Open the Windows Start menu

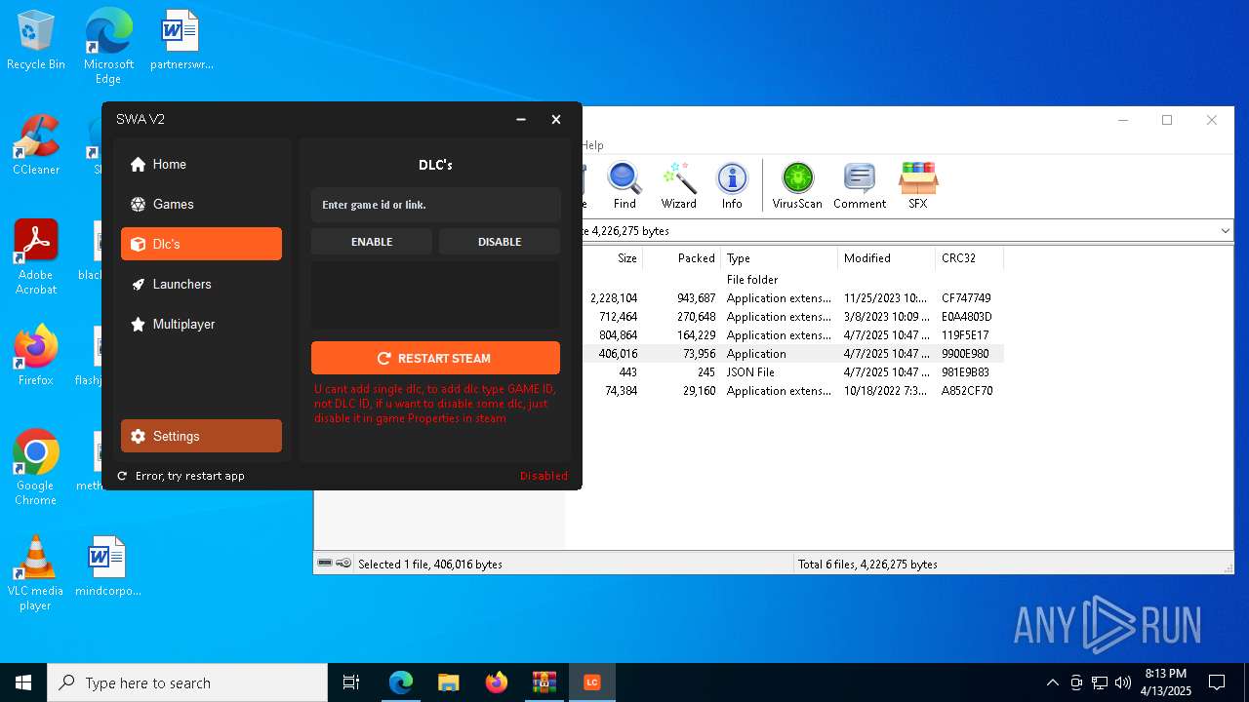point(23,682)
